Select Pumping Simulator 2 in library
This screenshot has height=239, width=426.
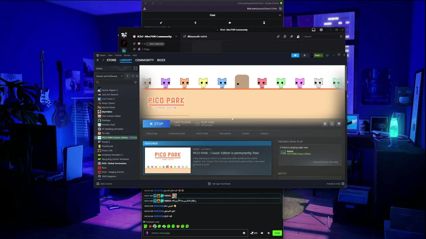(112, 155)
